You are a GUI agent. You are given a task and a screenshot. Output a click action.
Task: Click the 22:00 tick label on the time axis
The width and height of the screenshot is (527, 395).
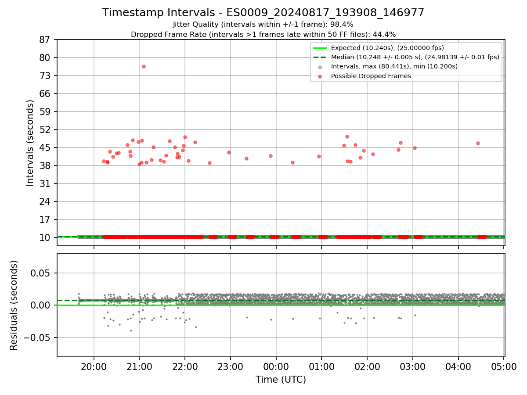185,367
